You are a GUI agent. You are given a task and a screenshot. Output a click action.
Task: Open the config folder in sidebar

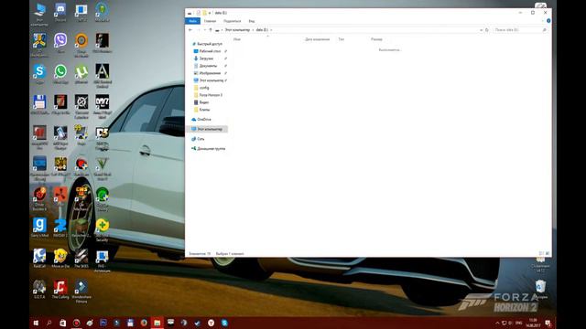coord(201,88)
